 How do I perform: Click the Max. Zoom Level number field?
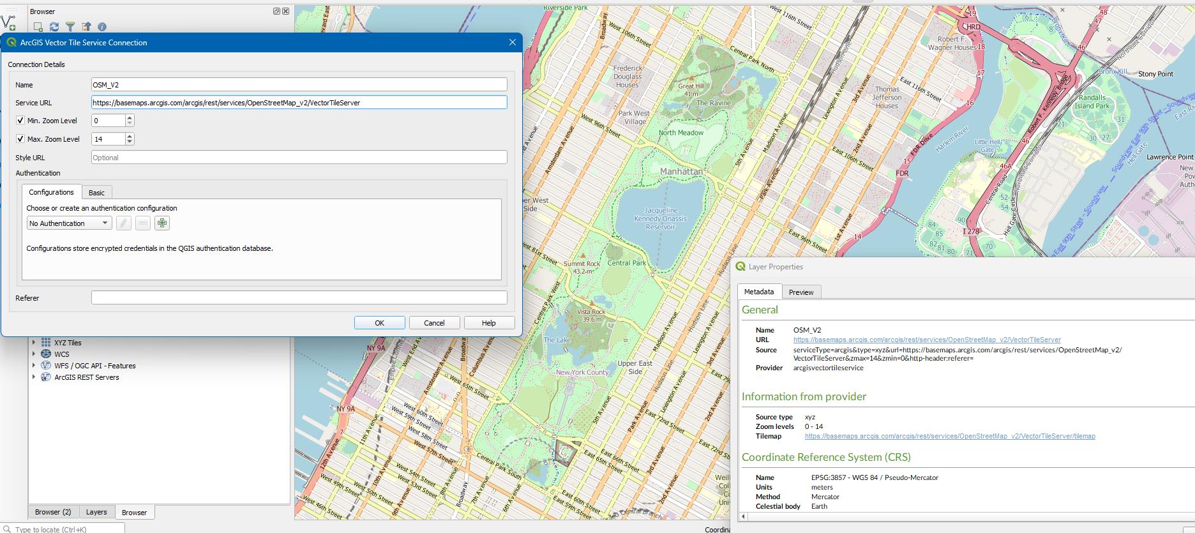tap(109, 139)
